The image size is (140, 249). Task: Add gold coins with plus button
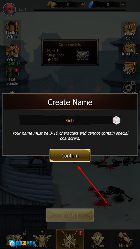(82, 4)
